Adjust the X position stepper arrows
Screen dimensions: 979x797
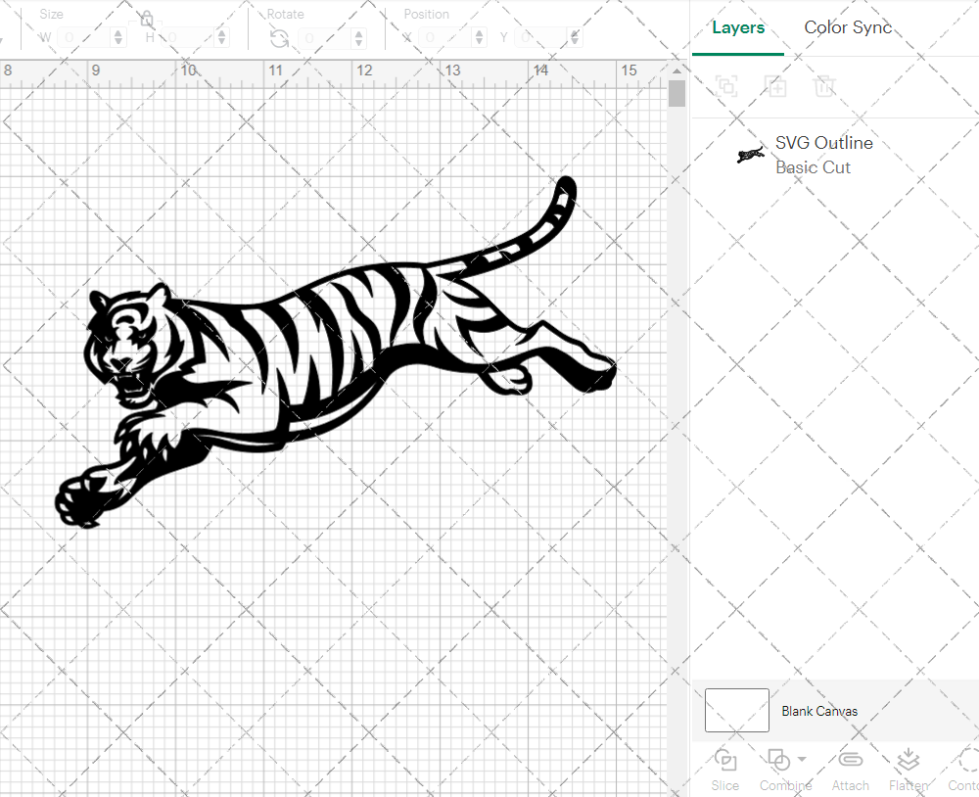[480, 37]
